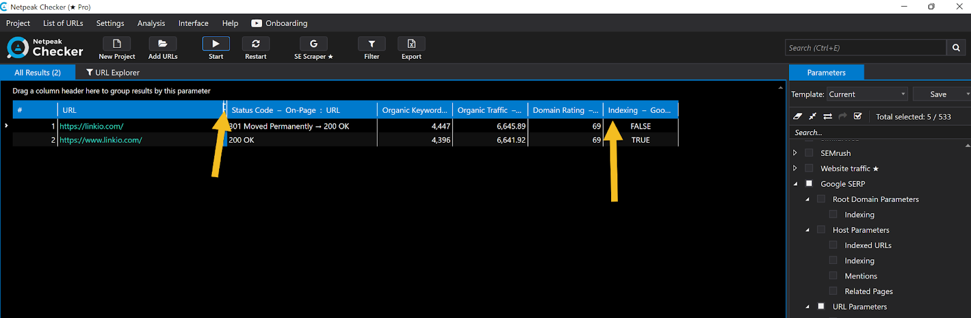Select the TRUE indexing cell
The width and height of the screenshot is (971, 318).
click(x=640, y=140)
